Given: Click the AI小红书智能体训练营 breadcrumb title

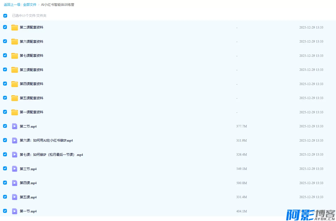Looking at the screenshot, I should coord(58,5).
